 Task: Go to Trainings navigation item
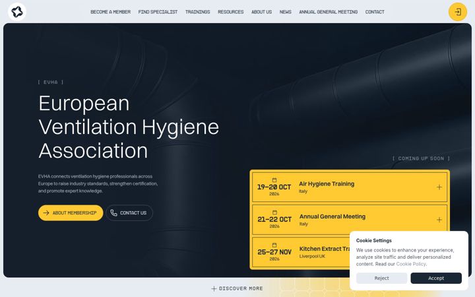tap(197, 12)
